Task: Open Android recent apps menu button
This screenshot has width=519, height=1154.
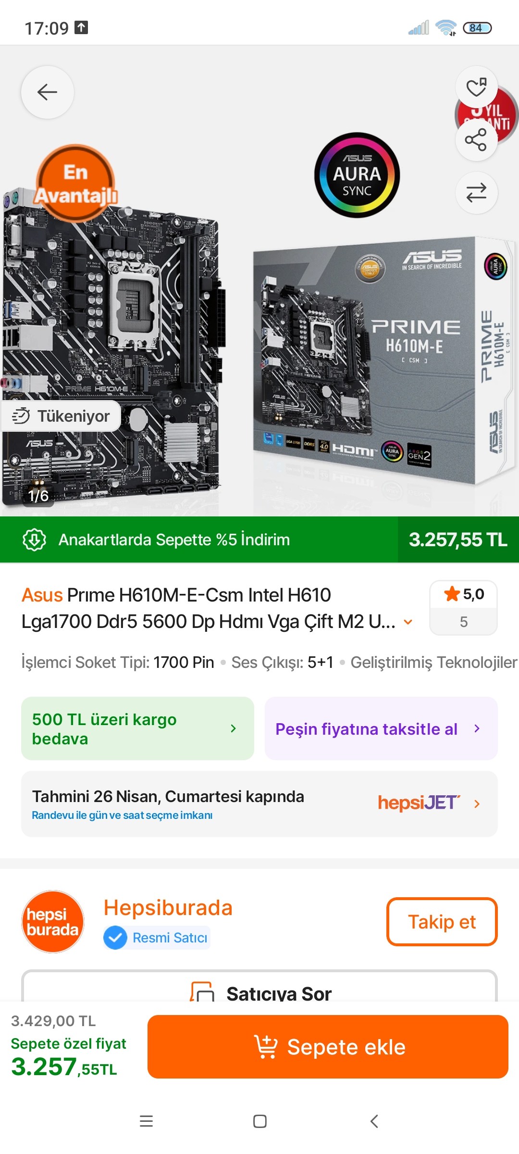Action: coord(146,1121)
